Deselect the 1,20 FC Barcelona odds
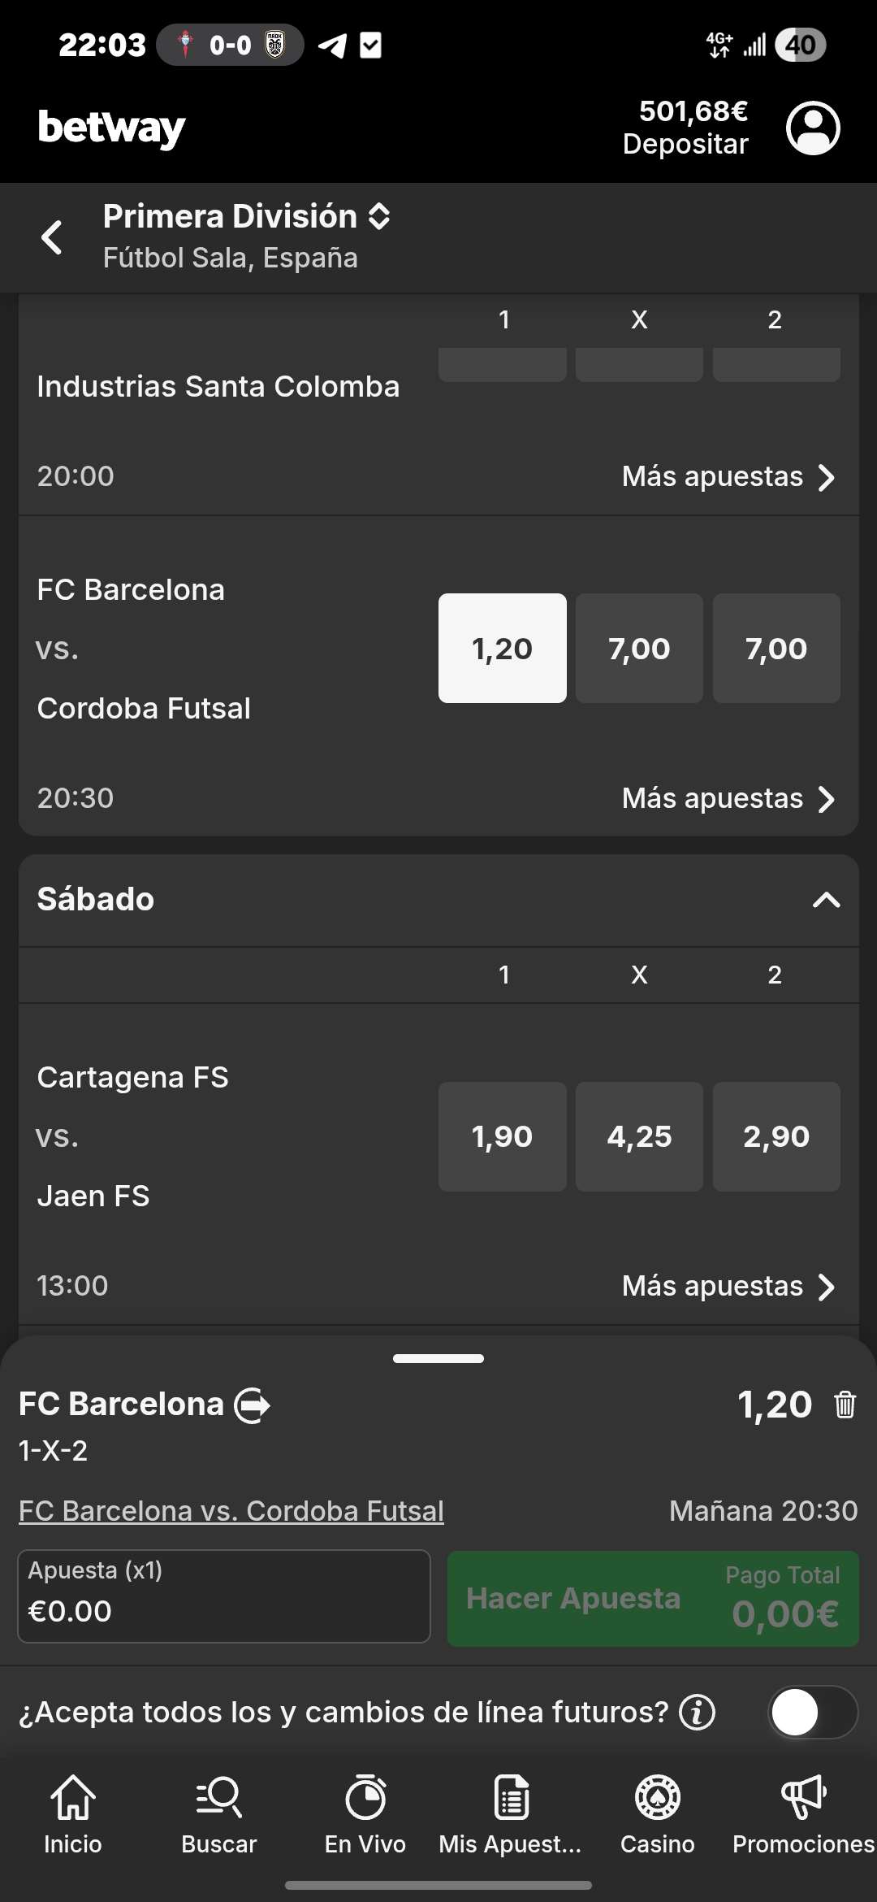Viewport: 877px width, 1902px height. (502, 648)
